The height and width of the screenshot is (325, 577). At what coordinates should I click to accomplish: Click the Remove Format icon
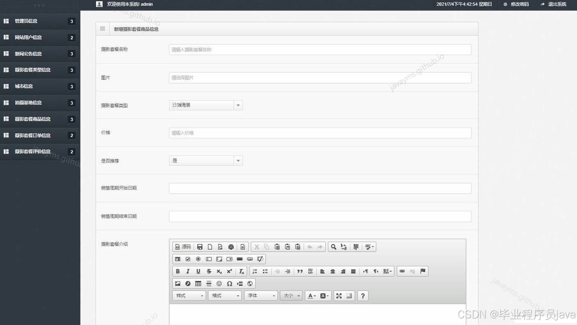click(x=242, y=271)
